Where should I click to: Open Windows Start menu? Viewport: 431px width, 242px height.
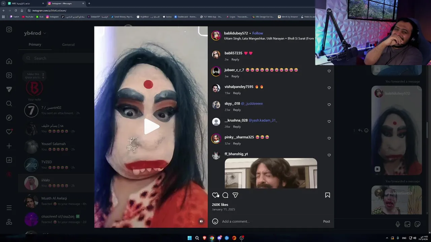[x=190, y=238]
